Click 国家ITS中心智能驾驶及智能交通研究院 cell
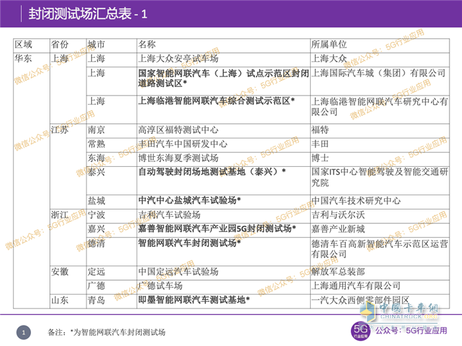 [379, 181]
